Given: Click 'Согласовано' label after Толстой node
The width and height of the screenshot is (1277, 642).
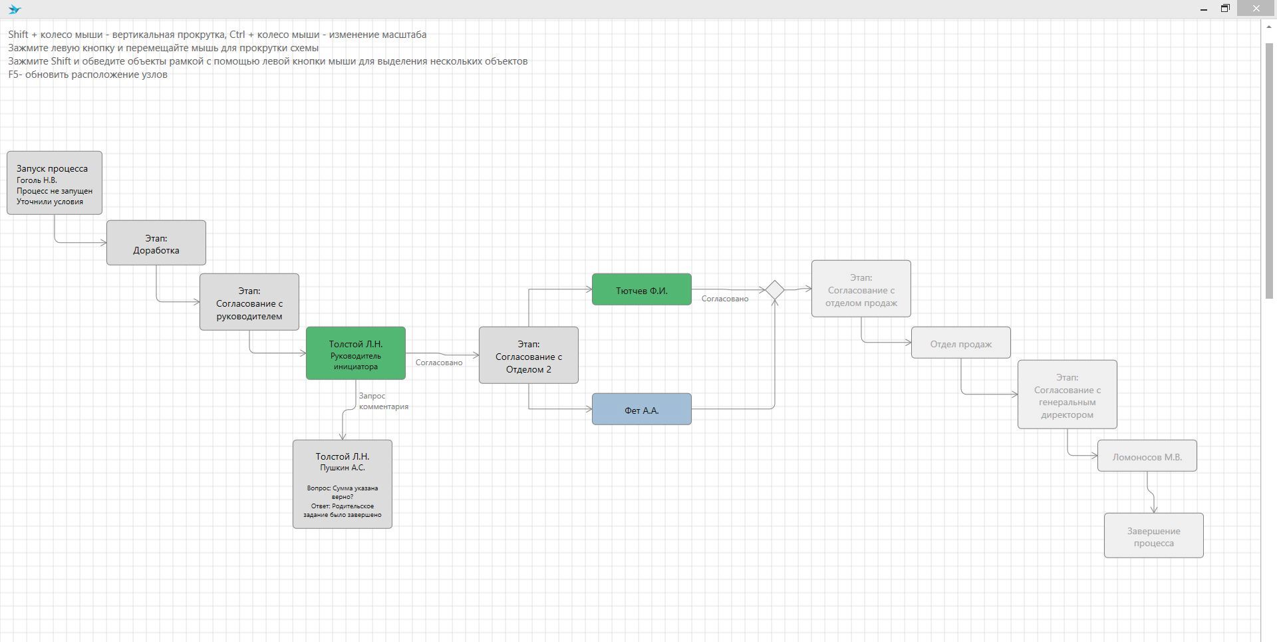Looking at the screenshot, I should 439,363.
